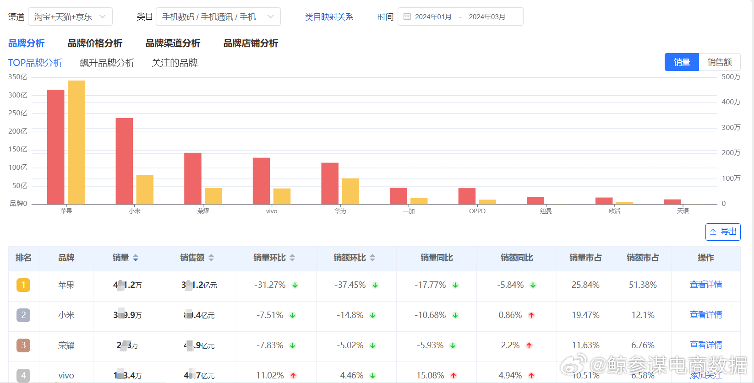Click 销额市占 column header
754x383 pixels.
click(x=643, y=258)
